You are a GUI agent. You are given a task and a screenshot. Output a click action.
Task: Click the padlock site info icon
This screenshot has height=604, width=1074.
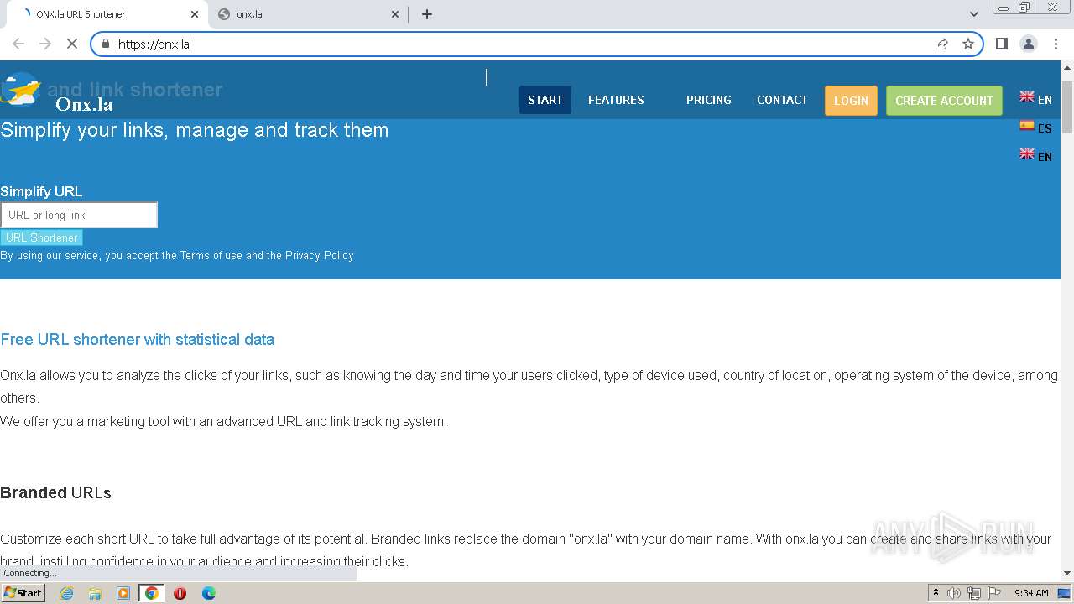pos(106,44)
